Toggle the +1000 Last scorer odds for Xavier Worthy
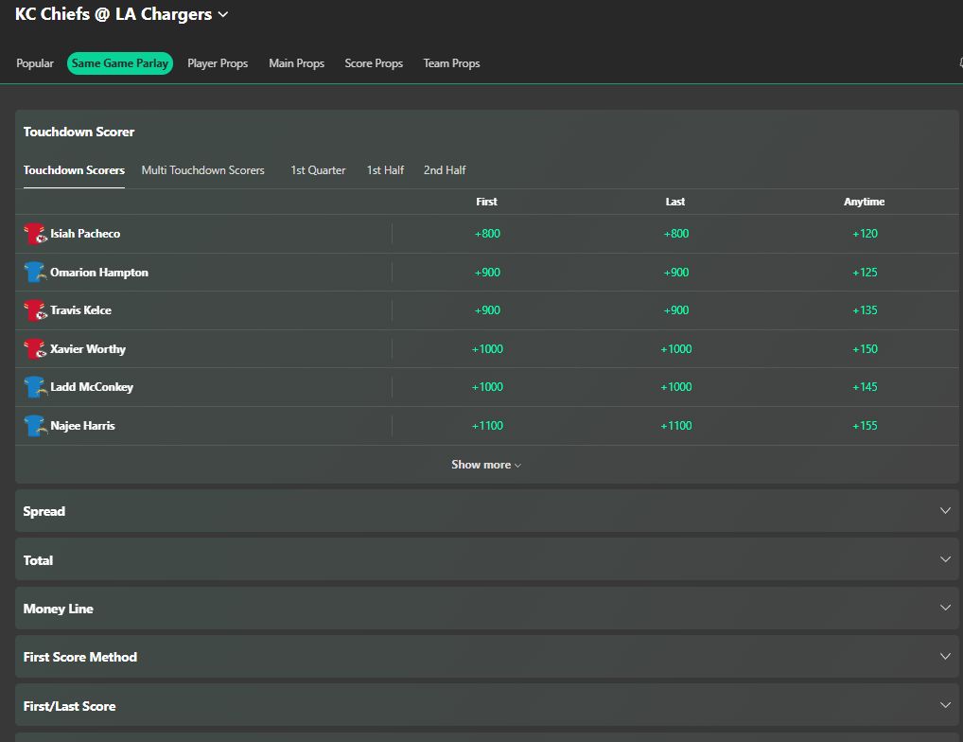This screenshot has height=742, width=963. click(x=674, y=348)
